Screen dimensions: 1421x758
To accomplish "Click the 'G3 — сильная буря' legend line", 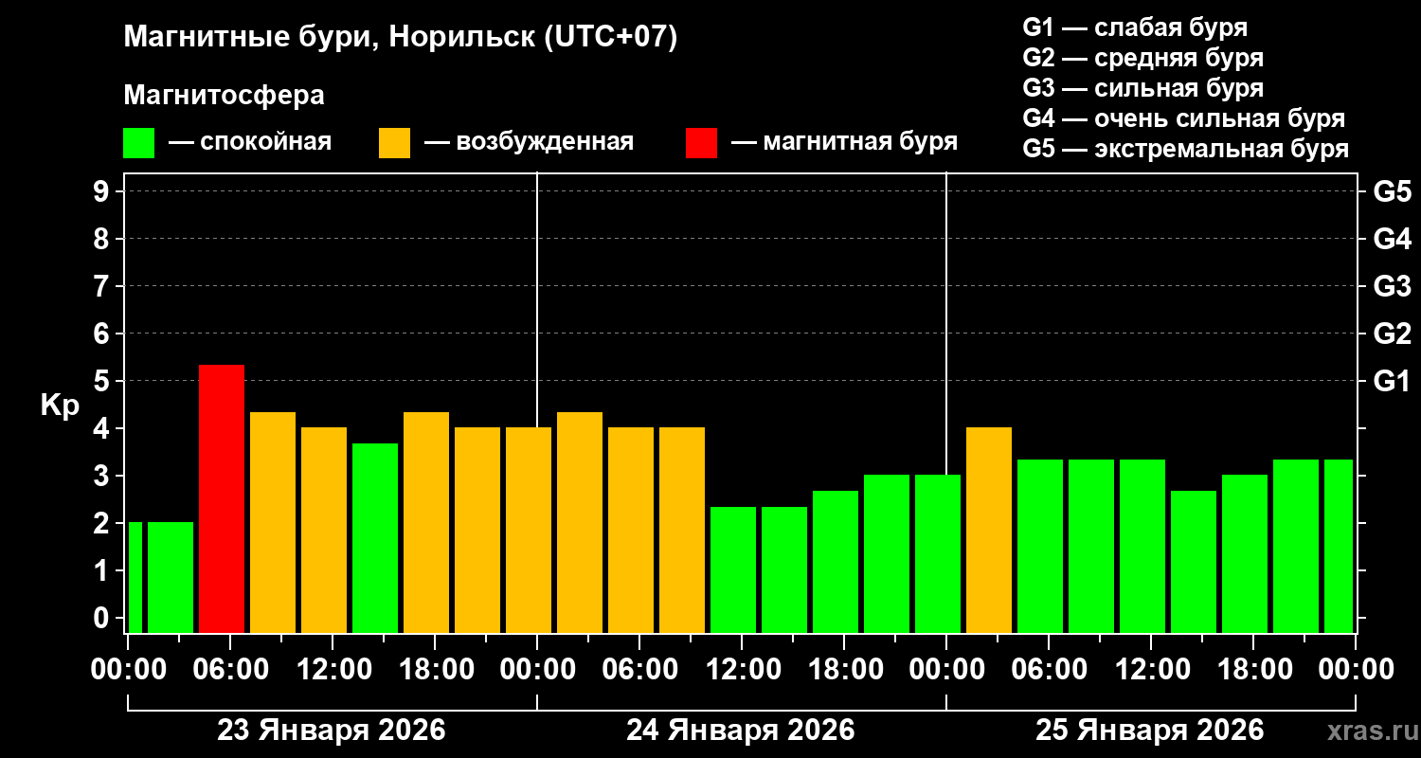I will pyautogui.click(x=1142, y=88).
